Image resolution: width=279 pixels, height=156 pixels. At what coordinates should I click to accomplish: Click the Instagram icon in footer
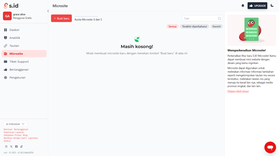pos(6,146)
